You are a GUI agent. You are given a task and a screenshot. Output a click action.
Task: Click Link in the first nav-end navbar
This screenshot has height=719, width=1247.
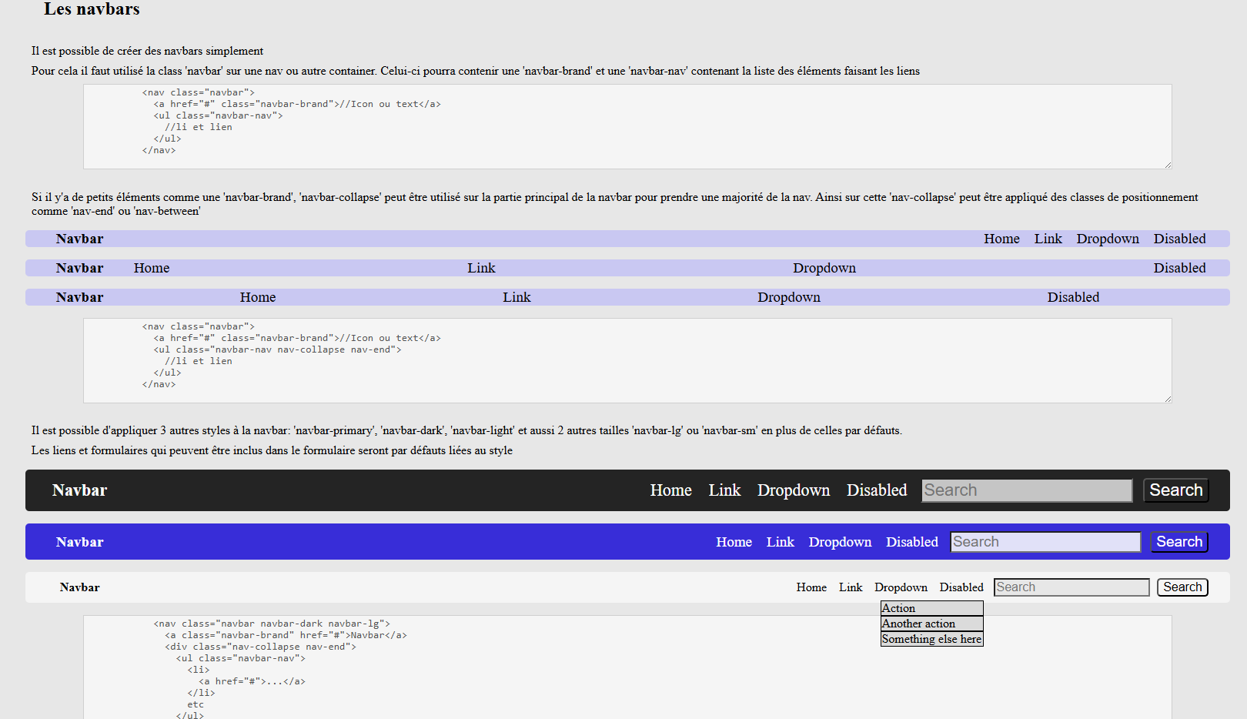click(1048, 239)
